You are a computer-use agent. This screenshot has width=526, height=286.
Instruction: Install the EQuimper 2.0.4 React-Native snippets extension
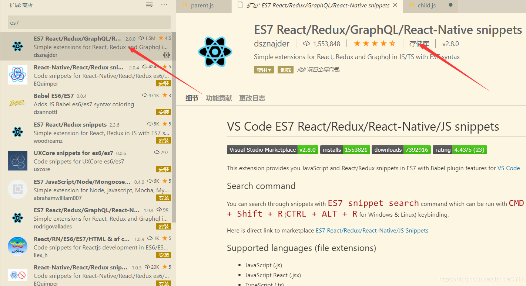[x=164, y=83]
